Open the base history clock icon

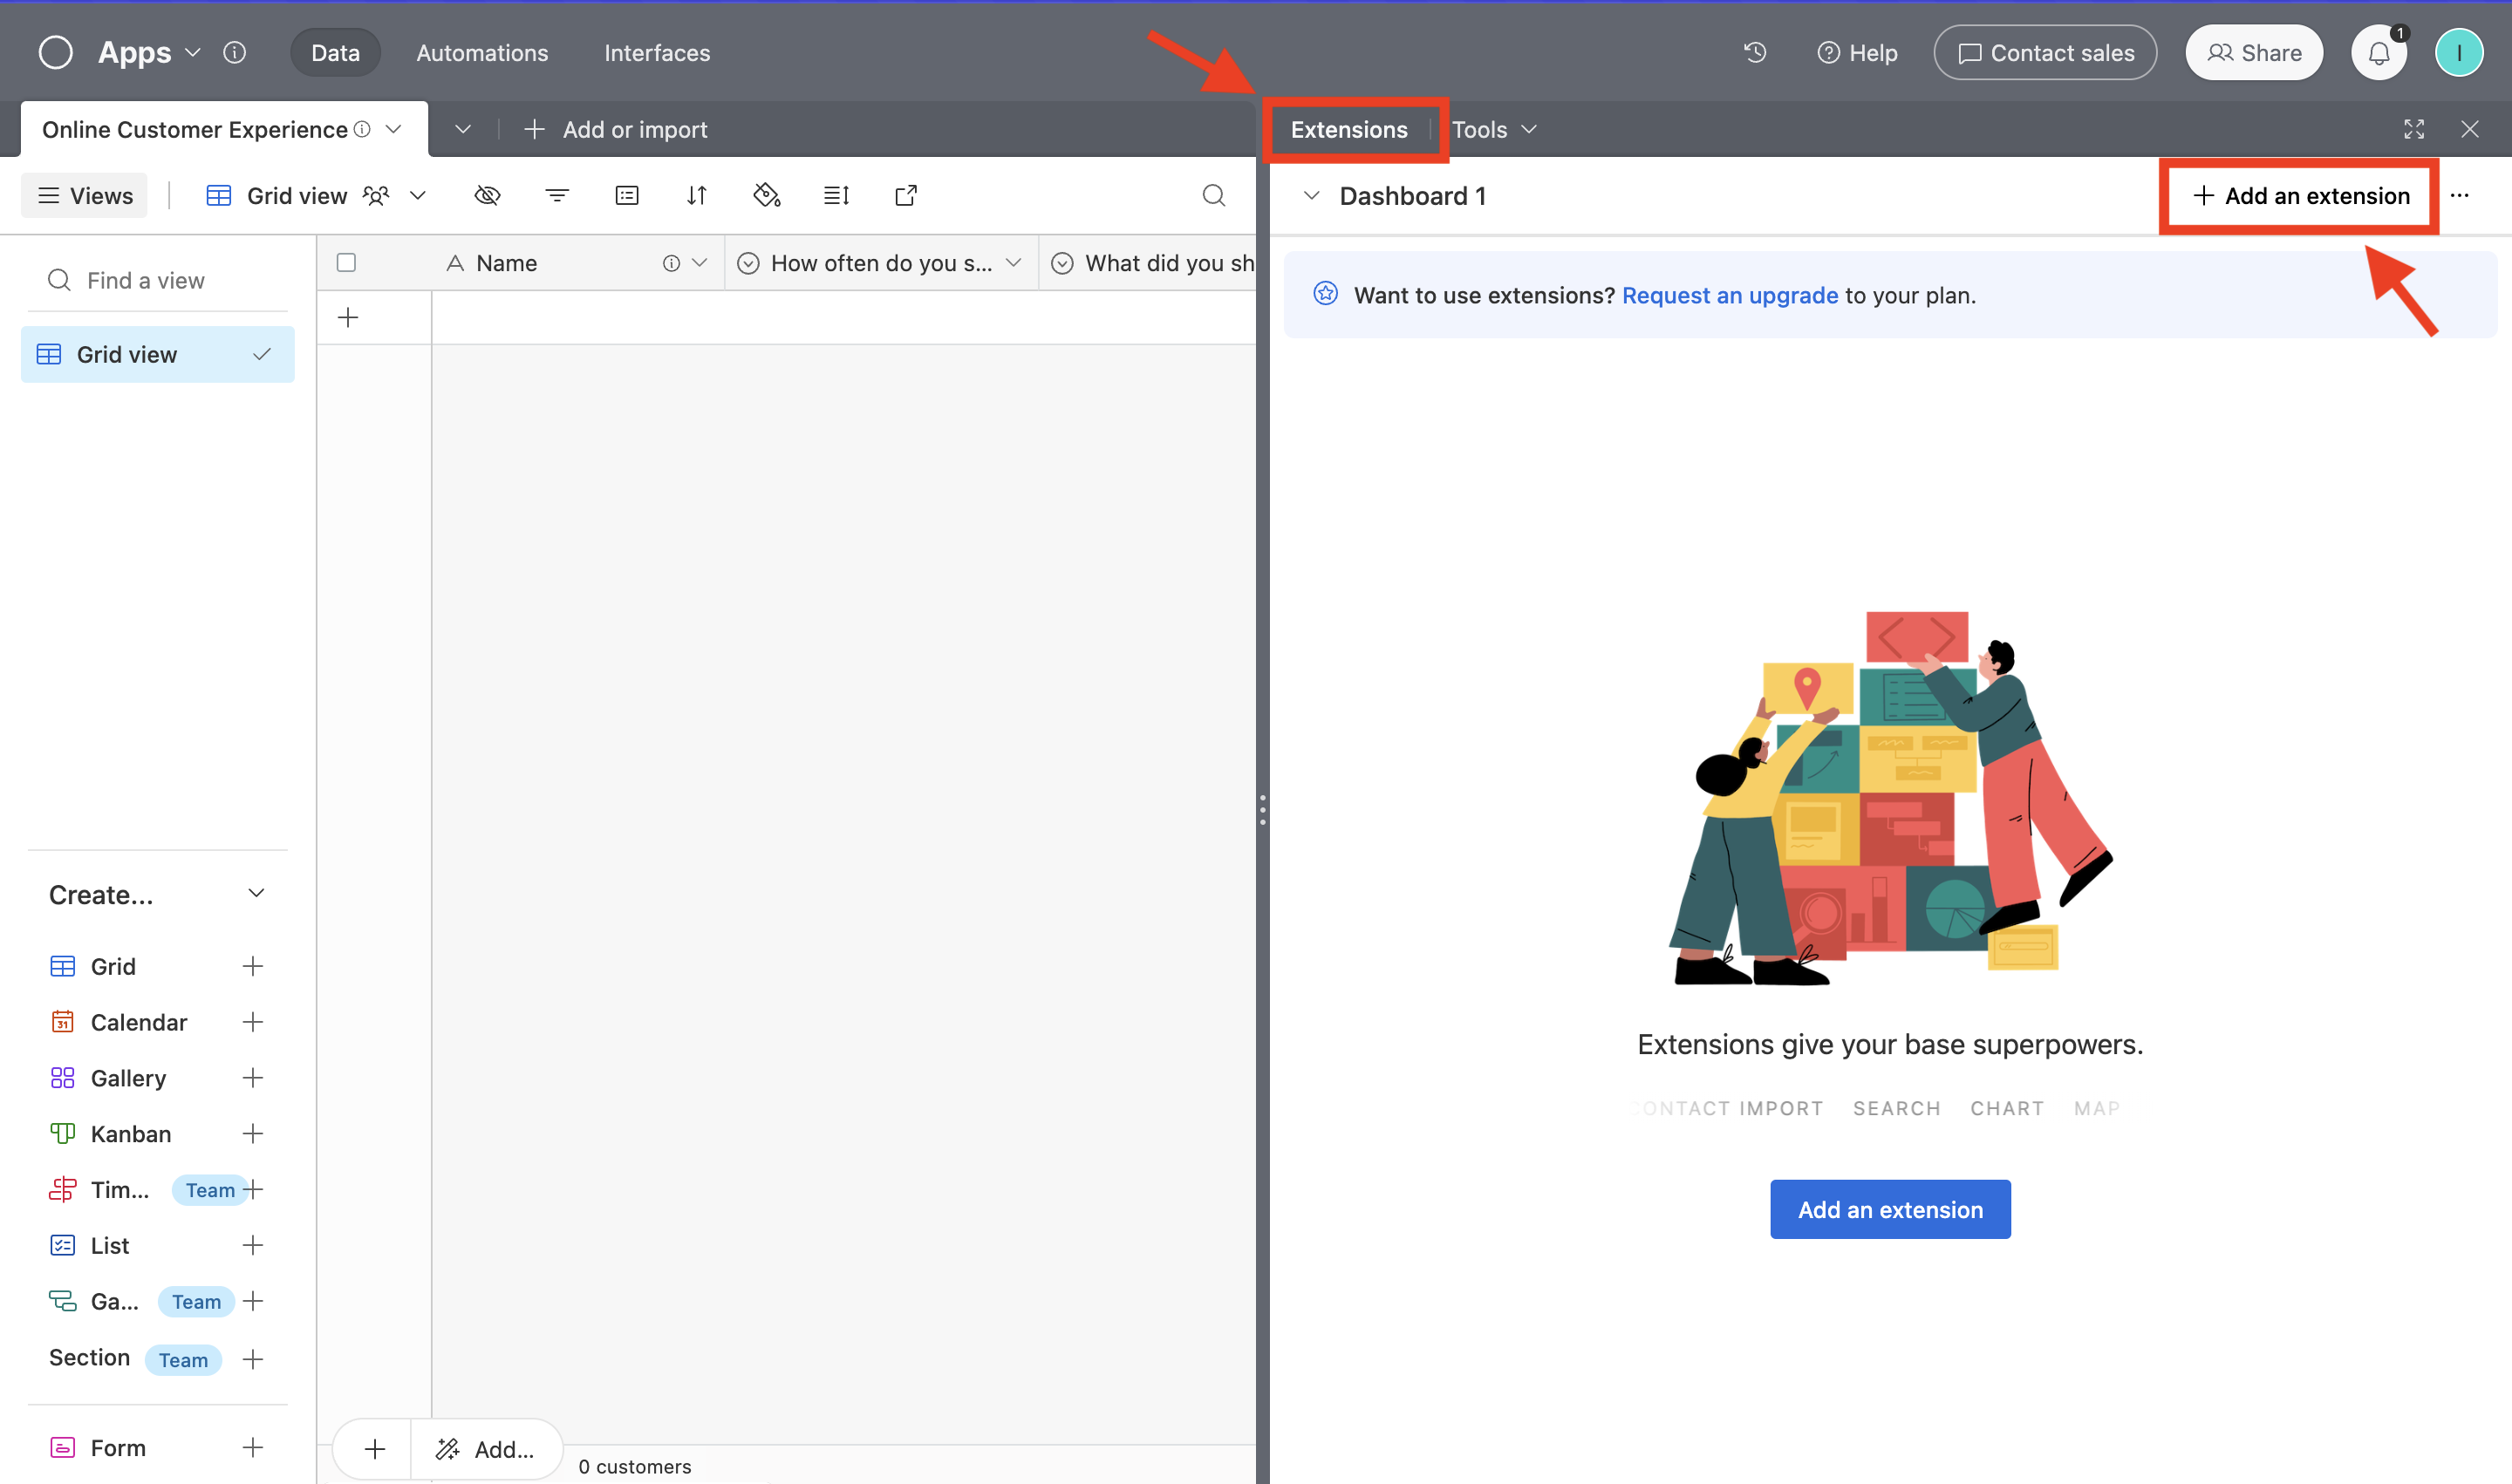(x=1755, y=53)
